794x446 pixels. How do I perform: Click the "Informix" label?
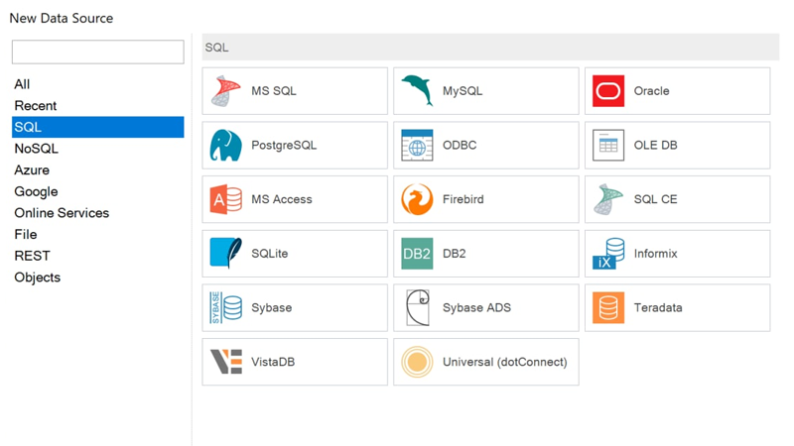tap(655, 254)
